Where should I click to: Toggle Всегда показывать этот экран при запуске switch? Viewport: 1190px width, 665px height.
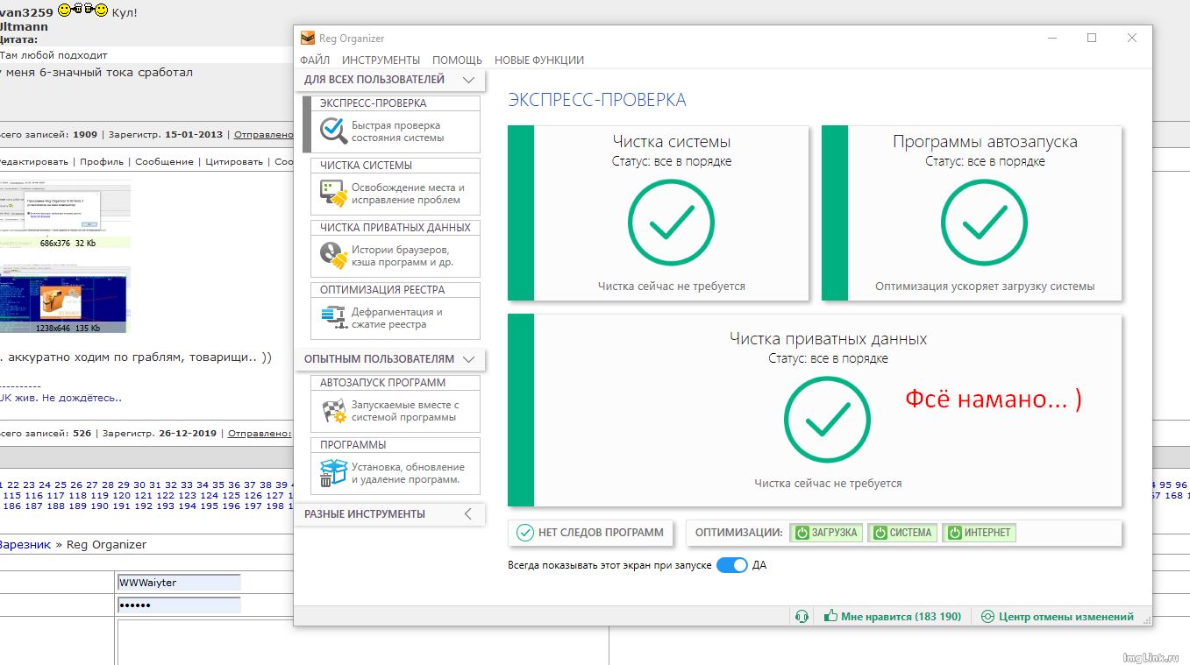732,565
